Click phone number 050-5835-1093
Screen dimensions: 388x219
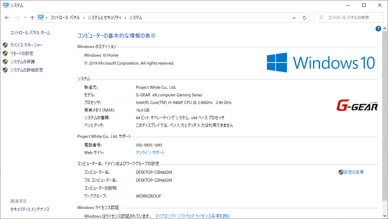point(149,145)
